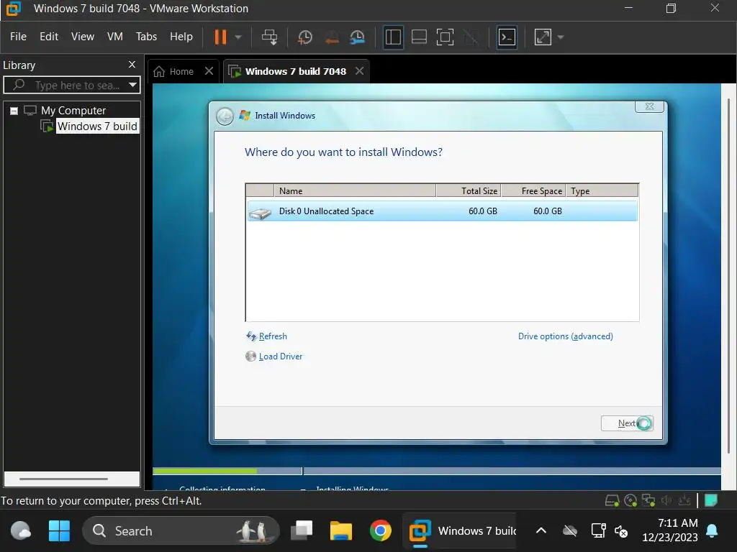This screenshot has width=737, height=552.
Task: Close the Library panel
Action: pos(132,64)
